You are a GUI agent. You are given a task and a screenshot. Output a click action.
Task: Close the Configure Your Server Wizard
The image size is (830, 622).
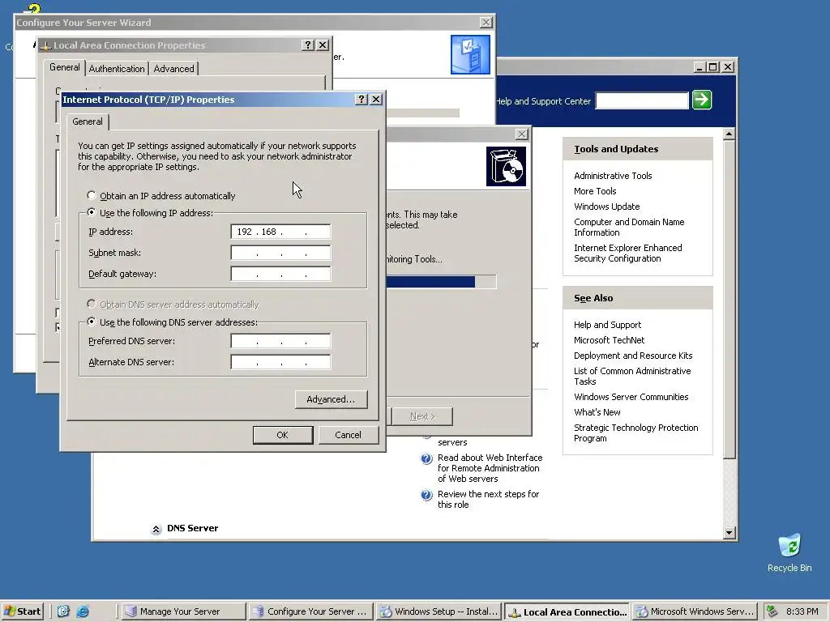[486, 22]
